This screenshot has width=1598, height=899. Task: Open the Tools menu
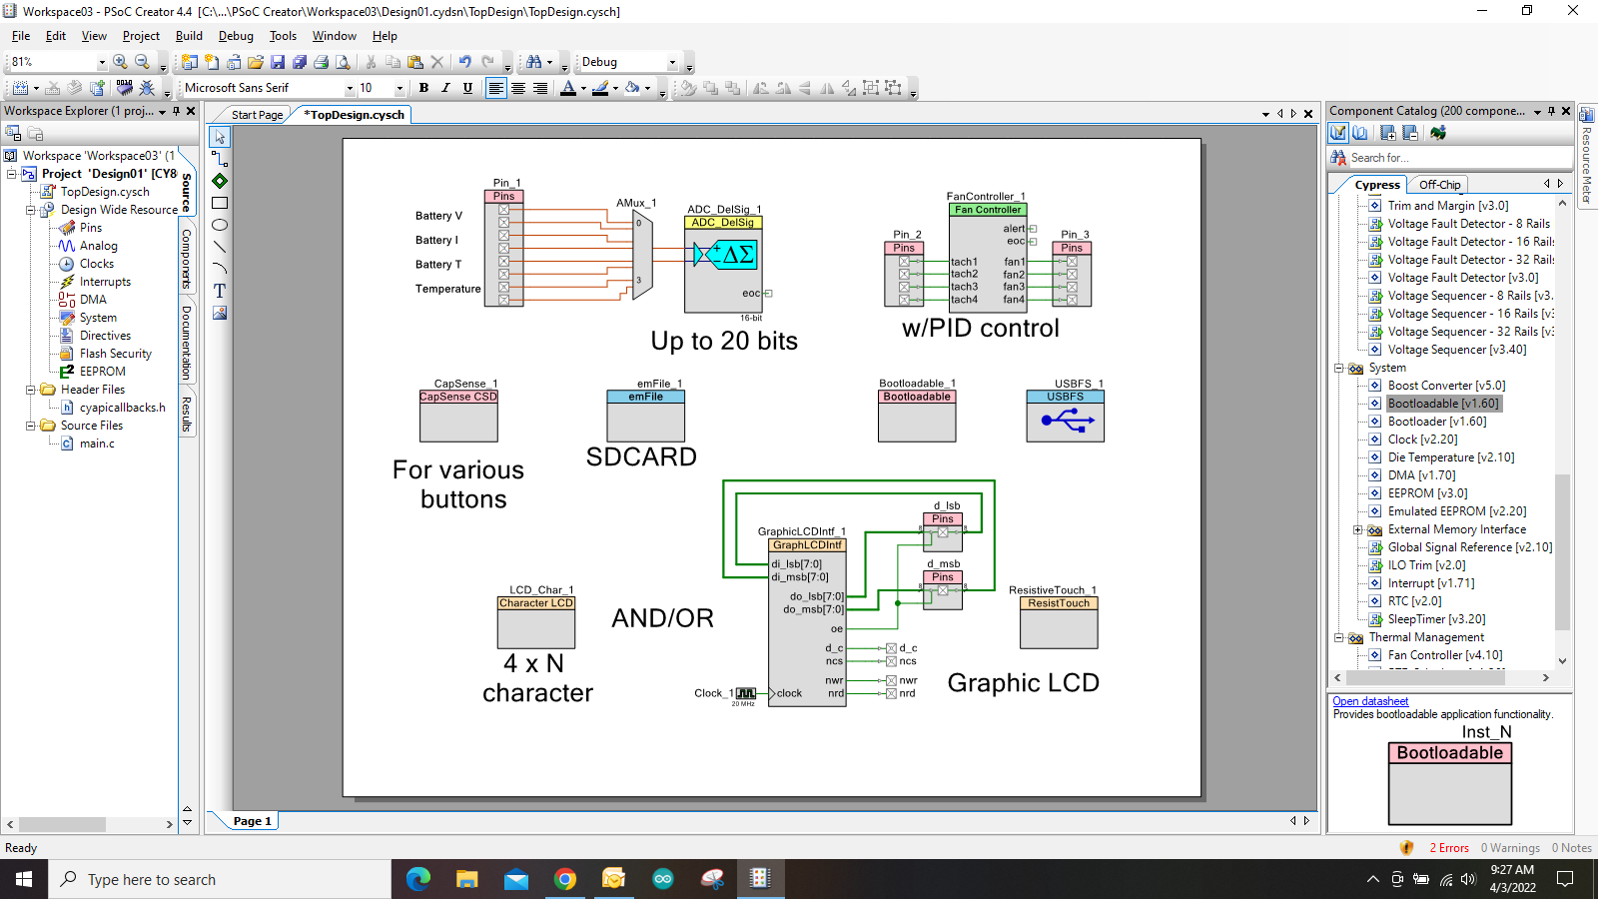pos(283,36)
